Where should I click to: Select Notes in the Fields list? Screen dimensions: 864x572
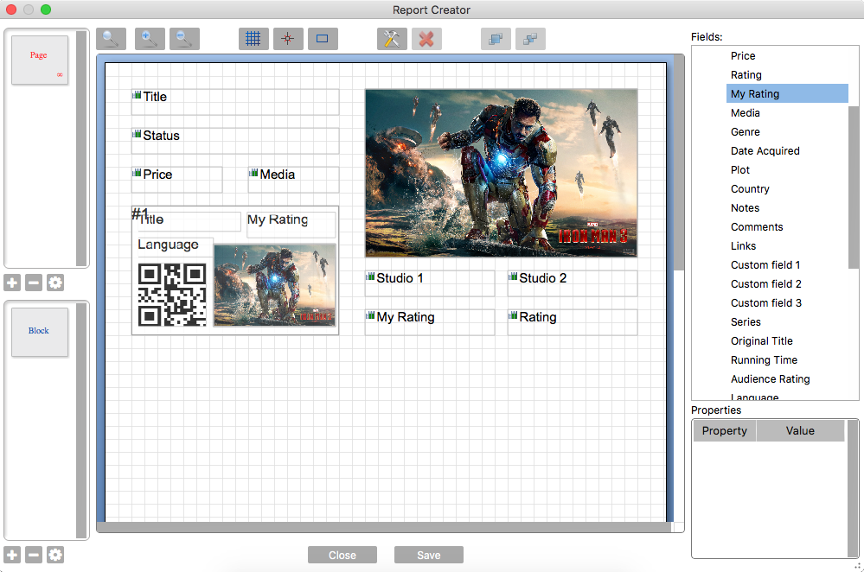(x=745, y=208)
